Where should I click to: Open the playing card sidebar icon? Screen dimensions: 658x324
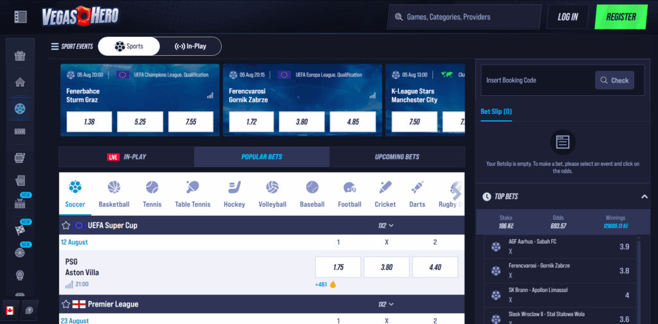(x=20, y=181)
